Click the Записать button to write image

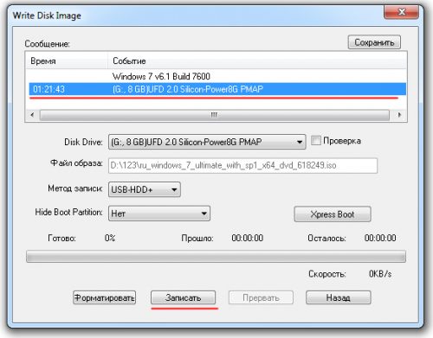pos(183,297)
